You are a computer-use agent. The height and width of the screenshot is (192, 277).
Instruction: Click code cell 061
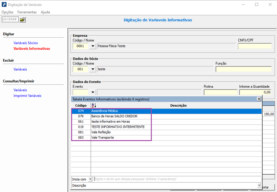pos(81,121)
